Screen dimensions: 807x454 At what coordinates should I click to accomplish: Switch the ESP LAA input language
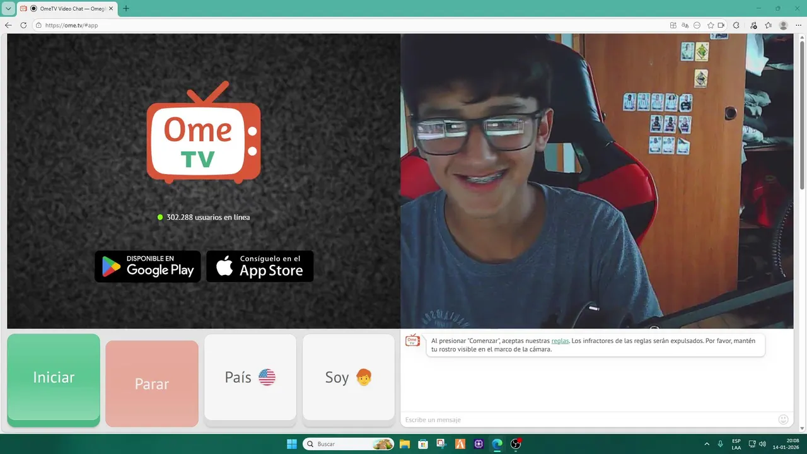click(x=736, y=444)
